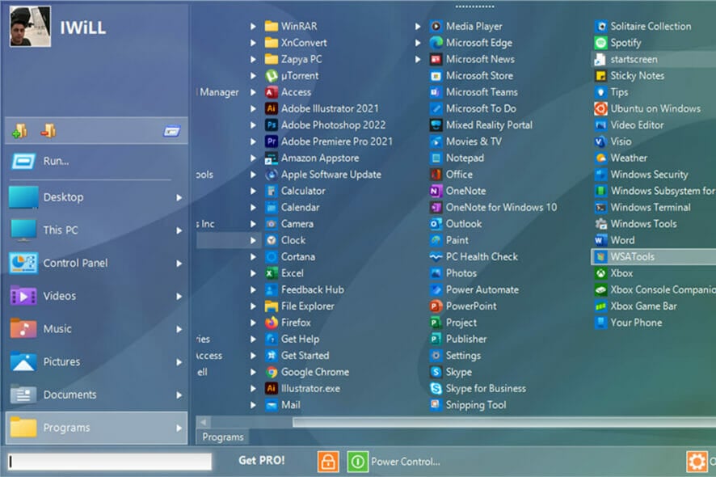Open the Documents menu entry
The image size is (716, 477).
(x=96, y=395)
